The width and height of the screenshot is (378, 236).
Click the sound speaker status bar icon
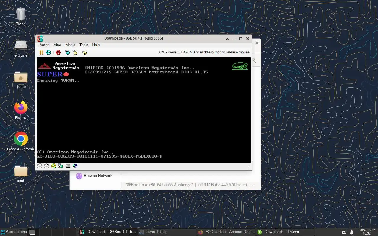pos(75,166)
